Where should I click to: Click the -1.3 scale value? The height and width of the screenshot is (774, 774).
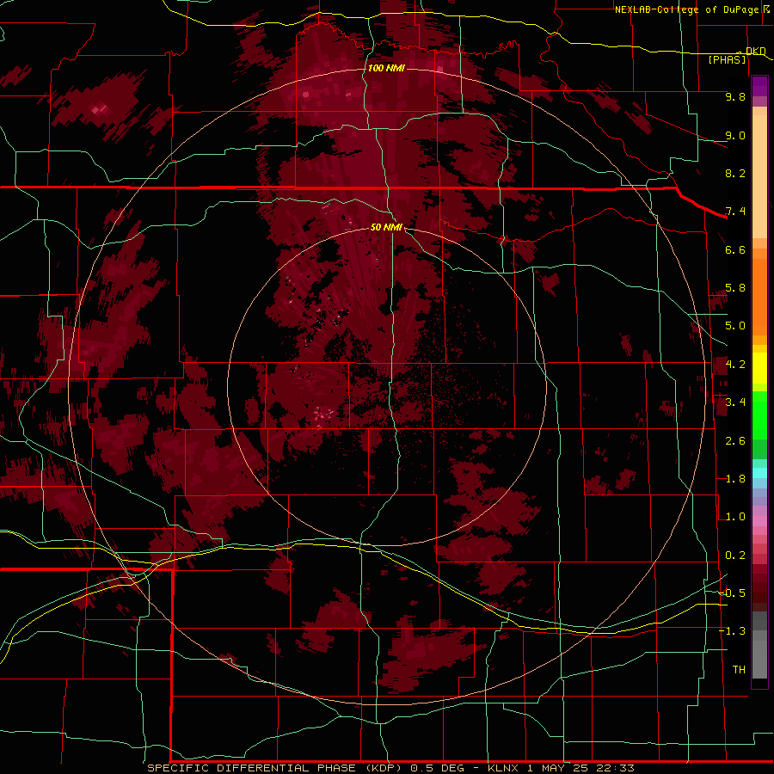(732, 631)
